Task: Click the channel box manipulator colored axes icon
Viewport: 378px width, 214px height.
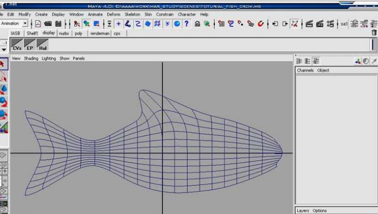Action: click(357, 61)
